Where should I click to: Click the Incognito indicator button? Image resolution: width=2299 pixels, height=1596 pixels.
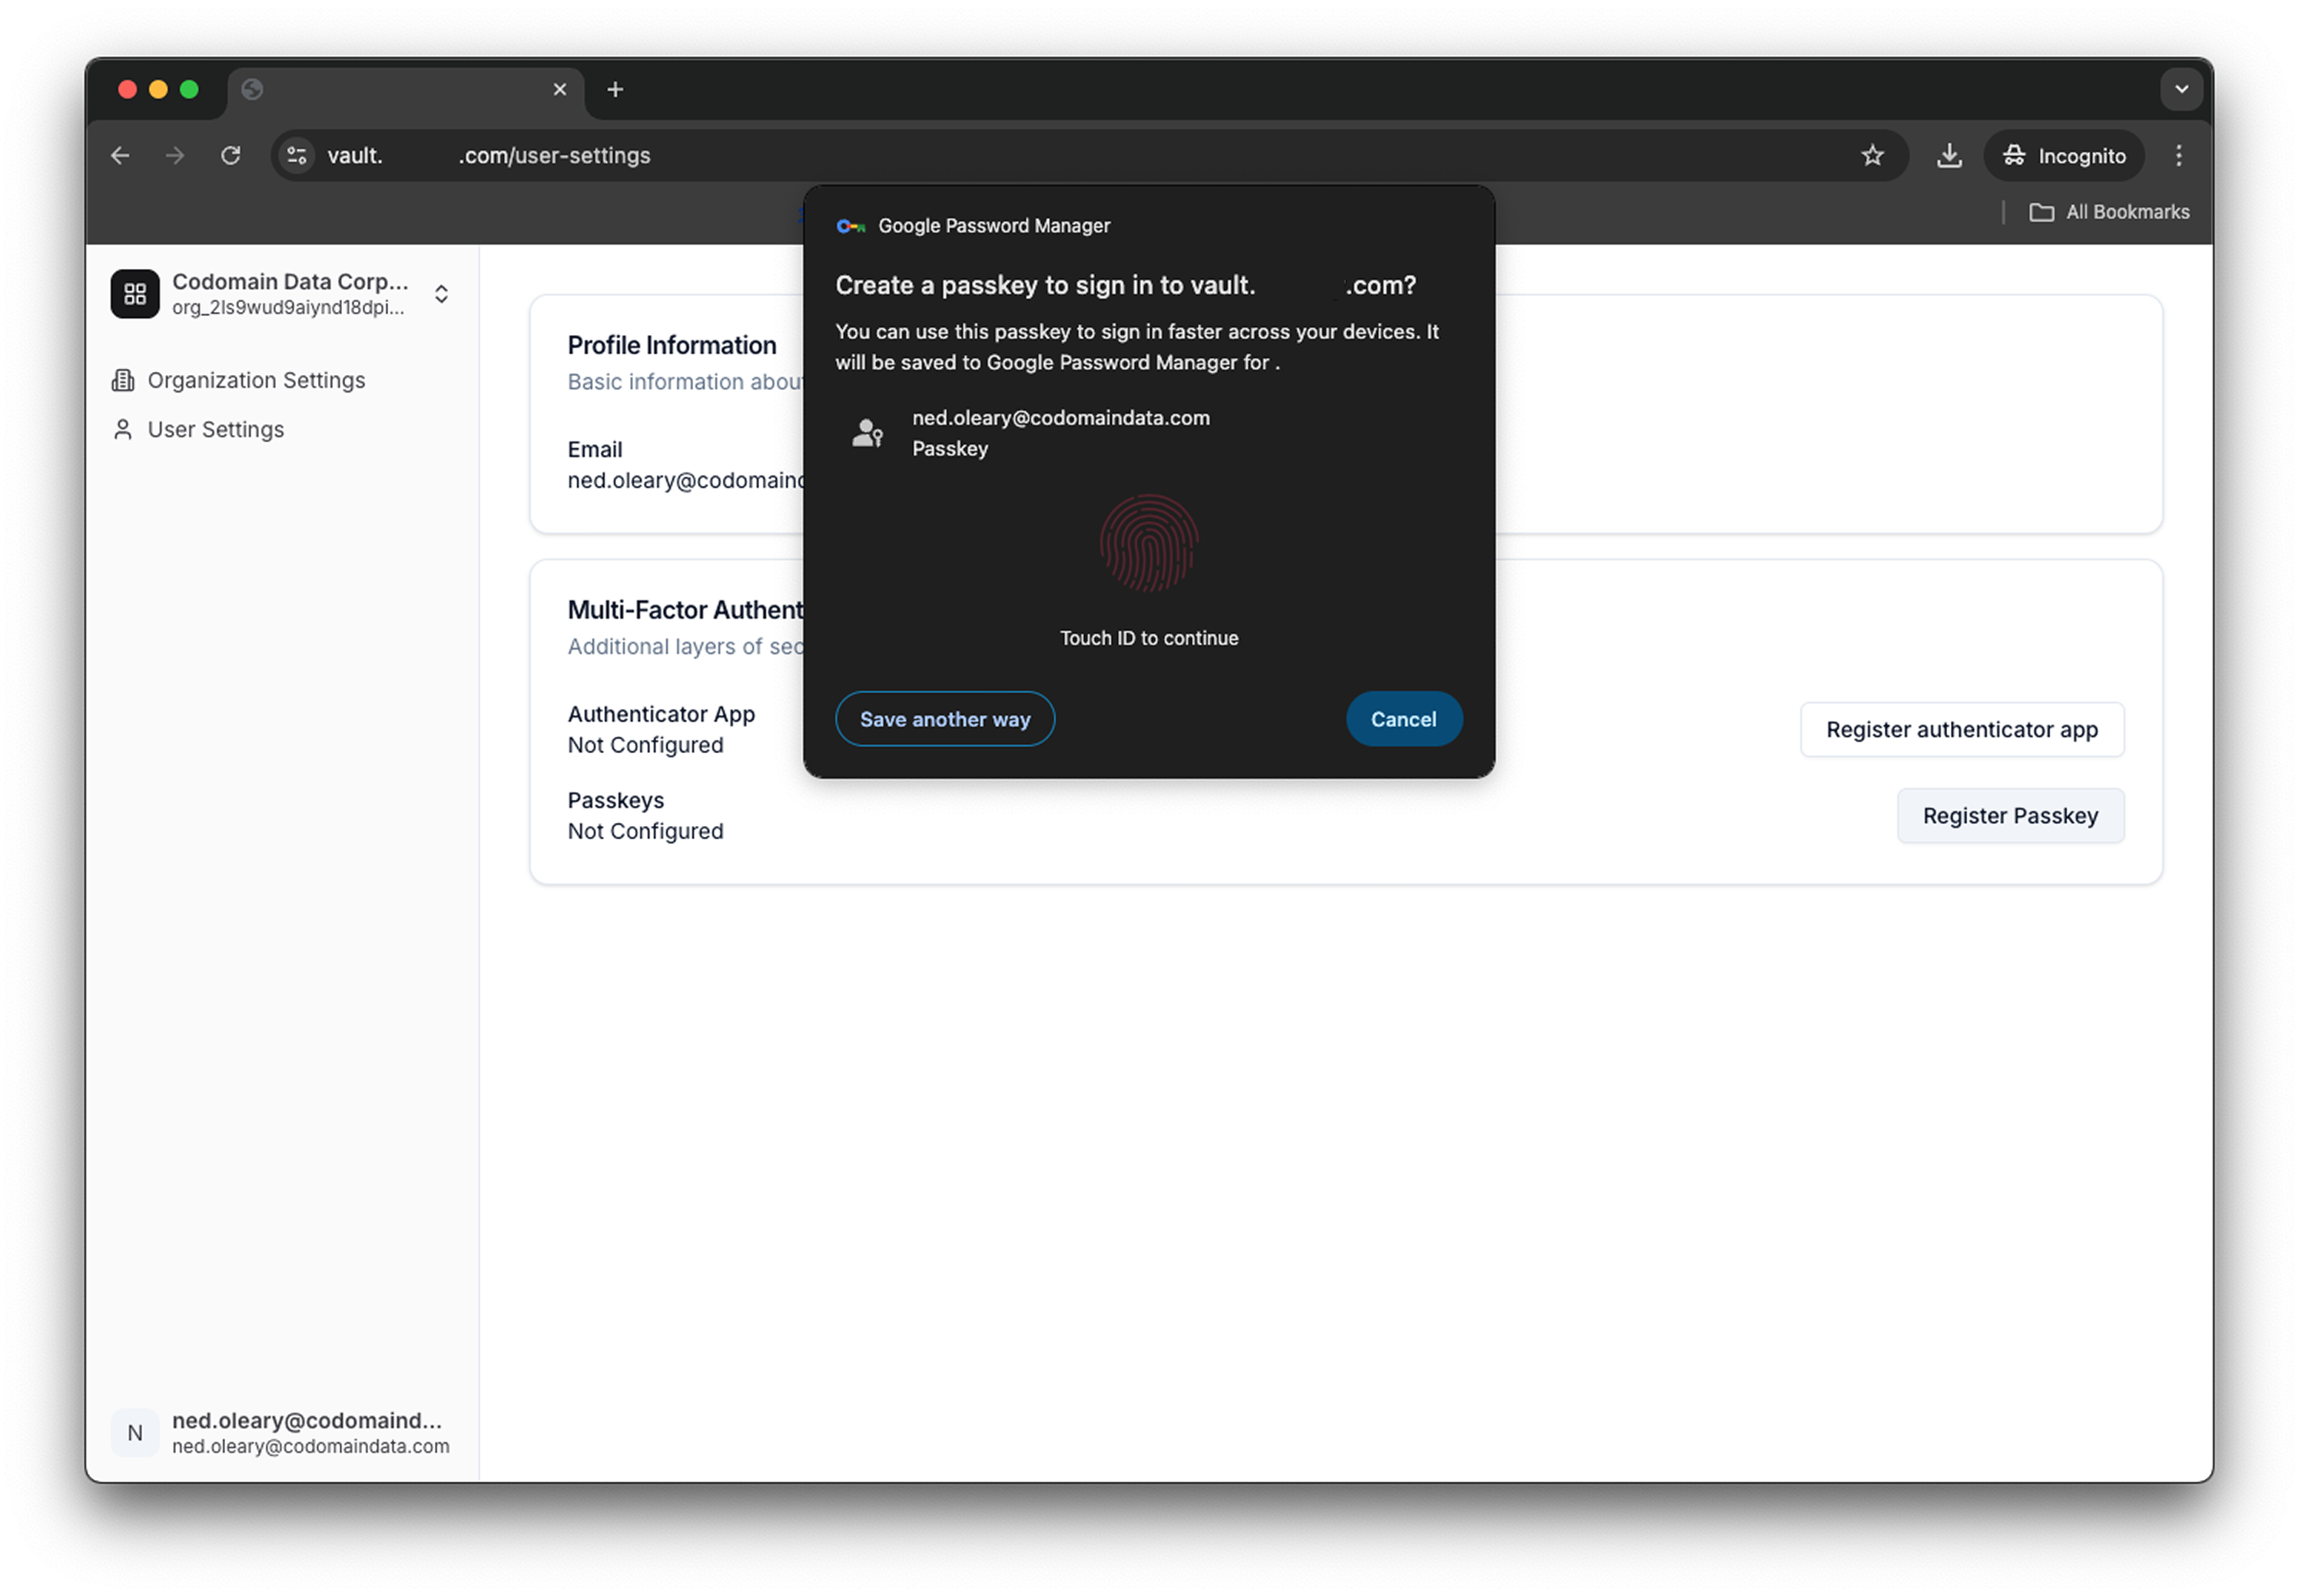[x=2064, y=155]
